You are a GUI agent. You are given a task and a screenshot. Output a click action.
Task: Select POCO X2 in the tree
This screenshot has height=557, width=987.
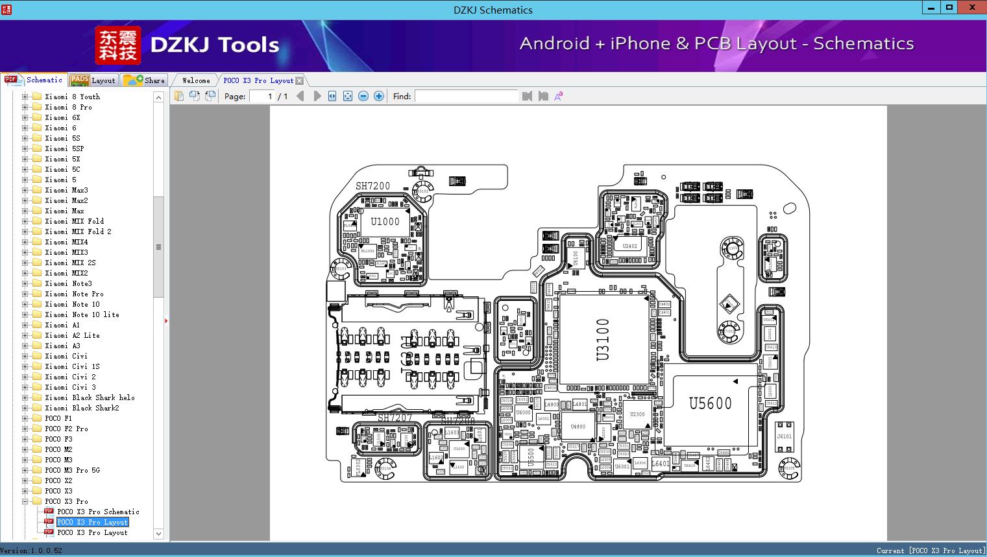(58, 480)
